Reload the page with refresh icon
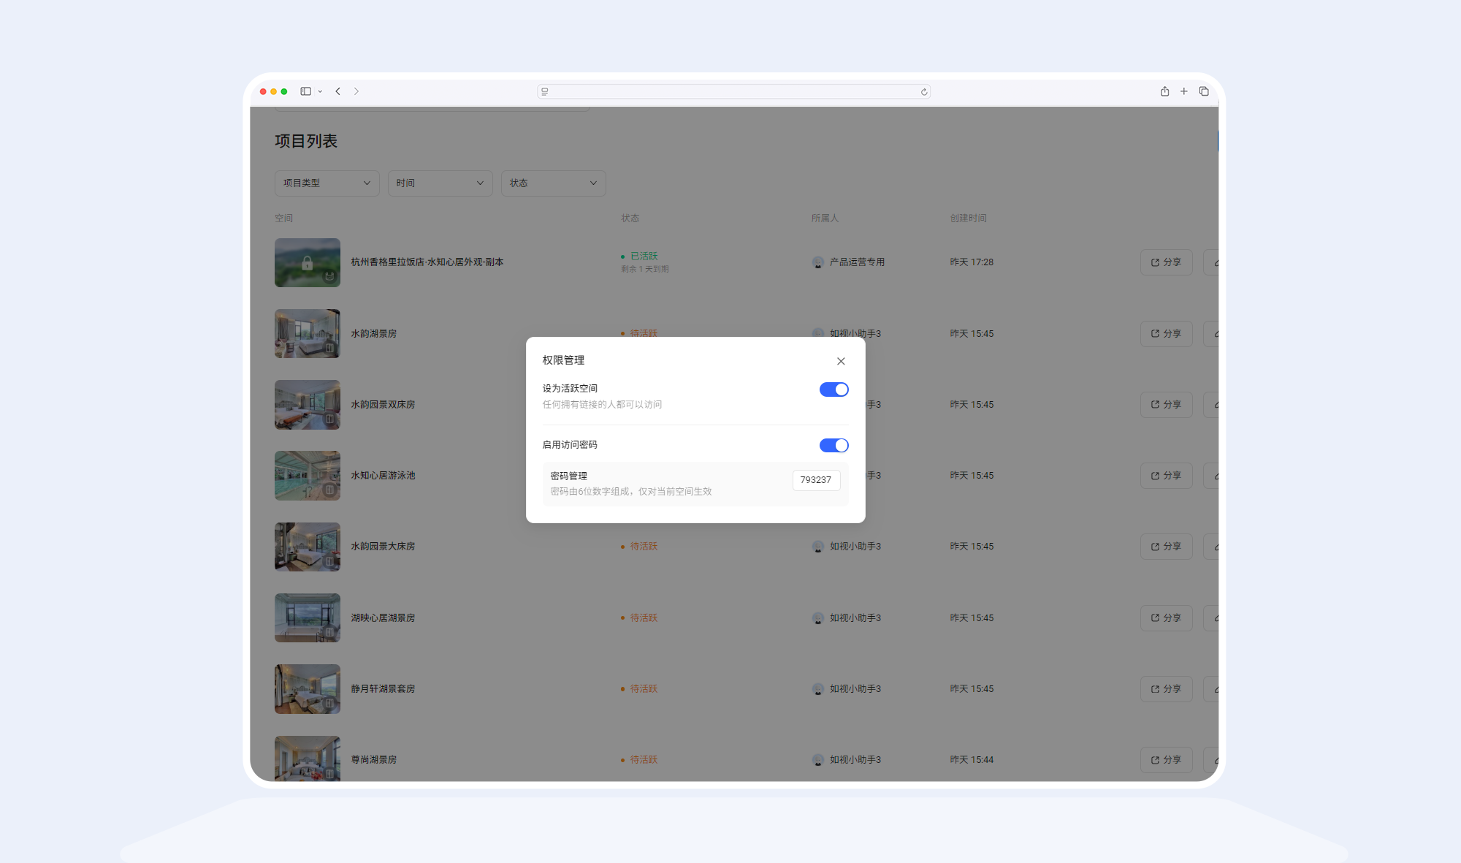 point(924,92)
